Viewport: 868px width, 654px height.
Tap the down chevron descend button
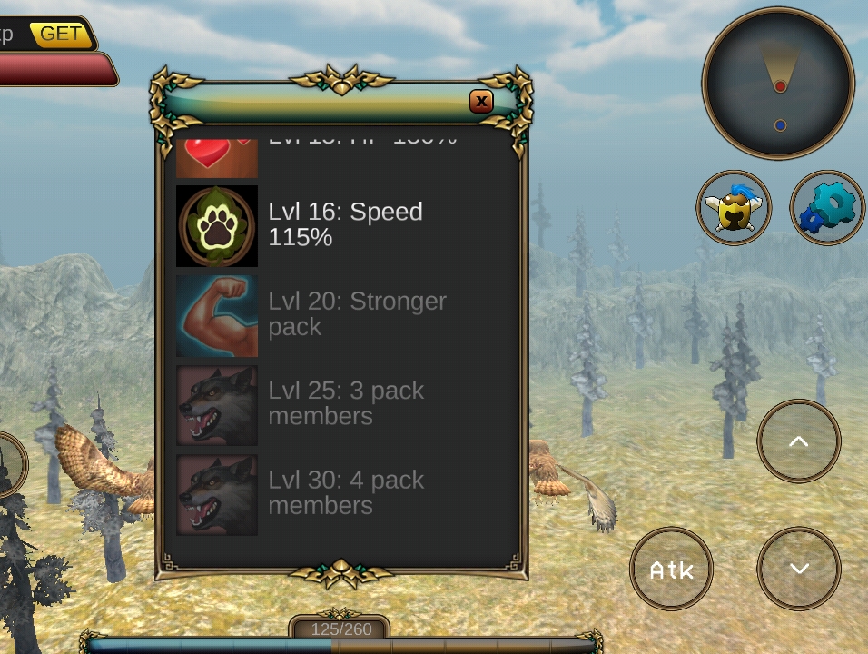[799, 569]
